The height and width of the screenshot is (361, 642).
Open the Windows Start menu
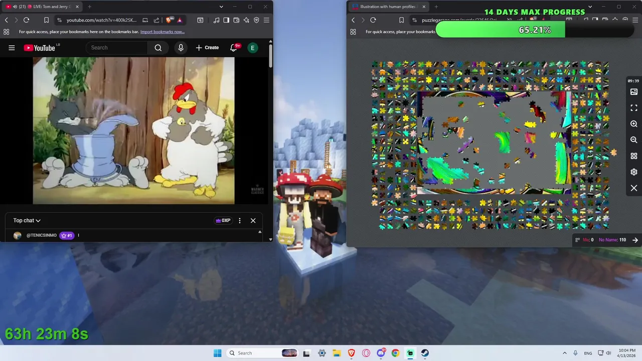(x=217, y=353)
